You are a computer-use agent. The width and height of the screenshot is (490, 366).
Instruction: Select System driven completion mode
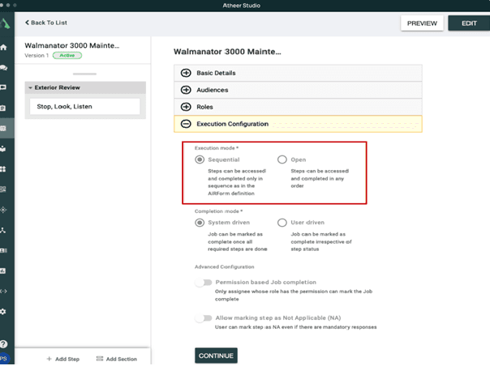point(200,223)
